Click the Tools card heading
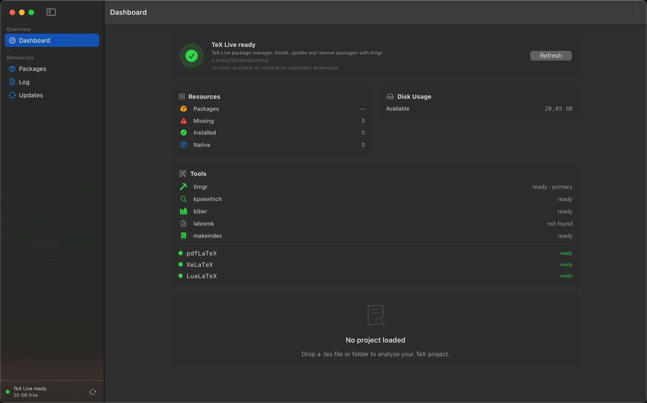 click(x=198, y=174)
